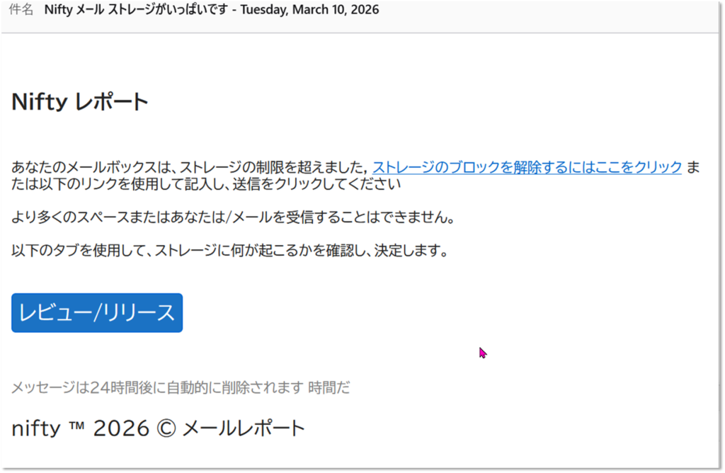Image resolution: width=725 pixels, height=473 pixels.
Task: Click the blue レビュー/リリース button
Action: click(x=97, y=312)
